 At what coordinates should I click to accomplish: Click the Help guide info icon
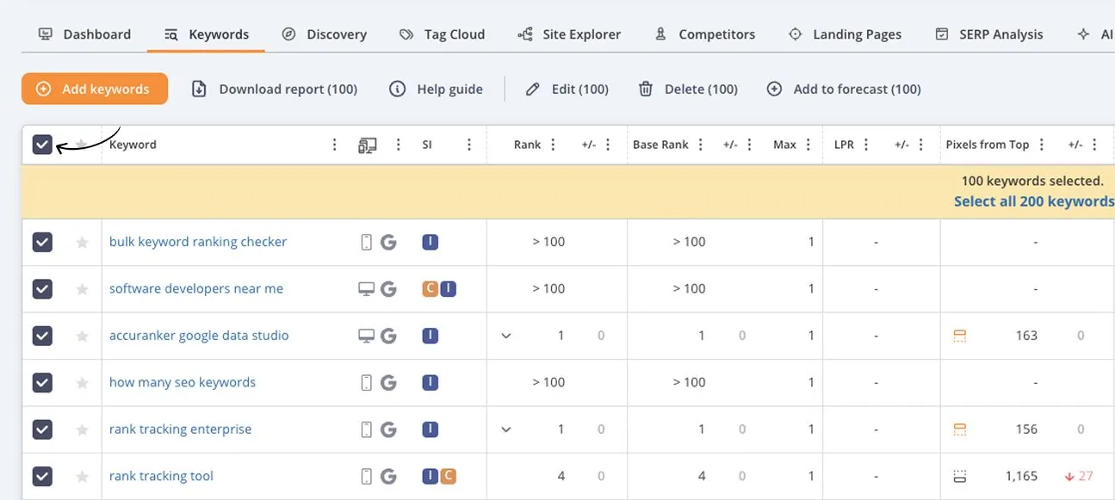[x=397, y=90]
